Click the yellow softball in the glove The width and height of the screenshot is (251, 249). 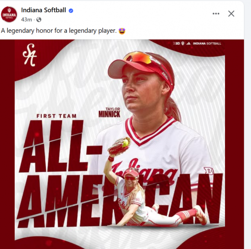(x=125, y=143)
